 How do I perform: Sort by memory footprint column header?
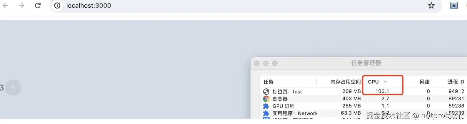click(345, 82)
